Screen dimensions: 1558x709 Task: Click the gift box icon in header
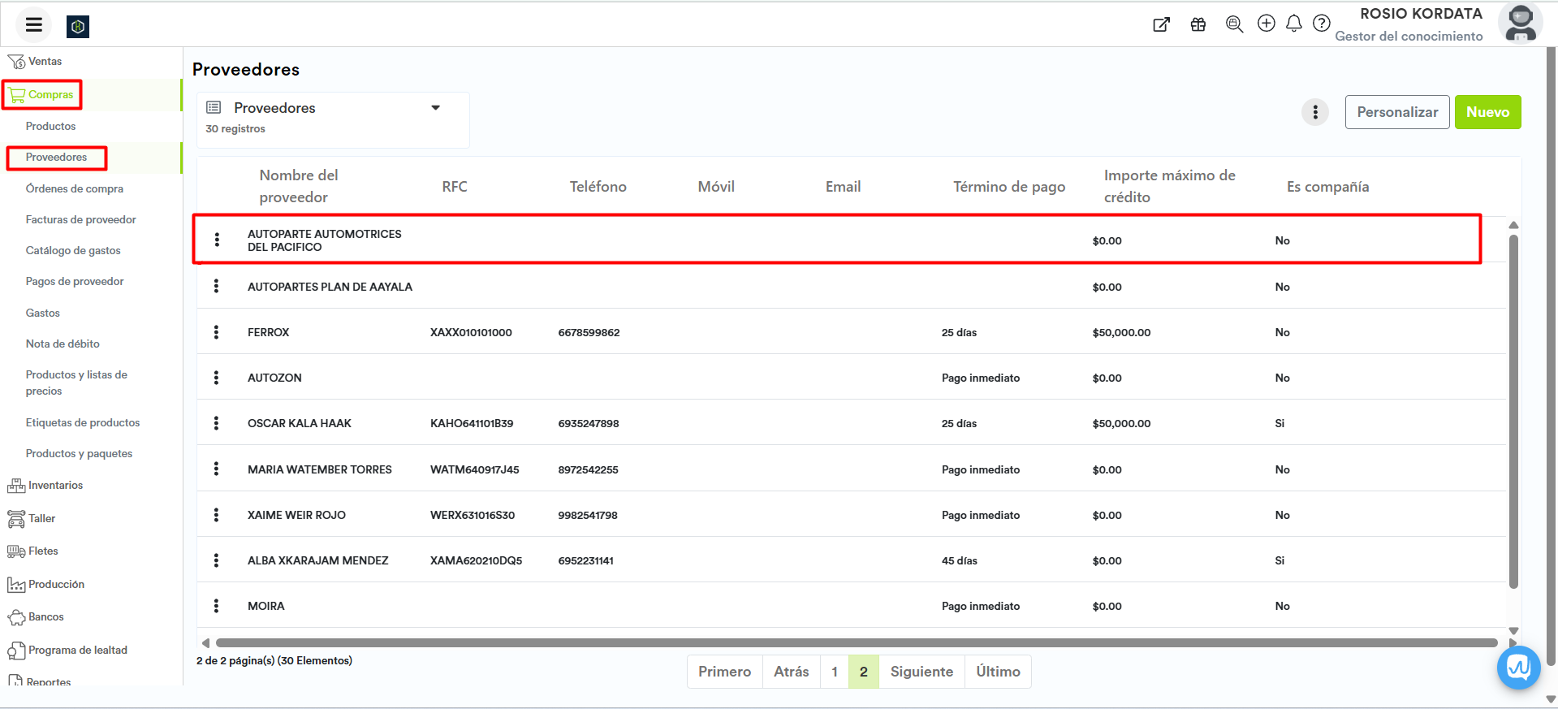point(1198,24)
